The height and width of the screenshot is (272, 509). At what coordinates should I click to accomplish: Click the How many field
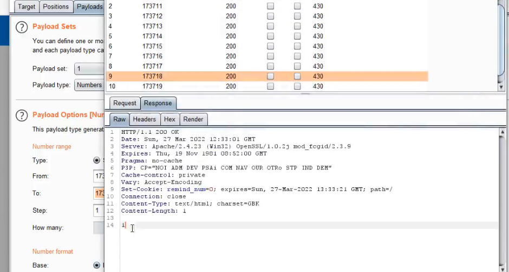[99, 228]
